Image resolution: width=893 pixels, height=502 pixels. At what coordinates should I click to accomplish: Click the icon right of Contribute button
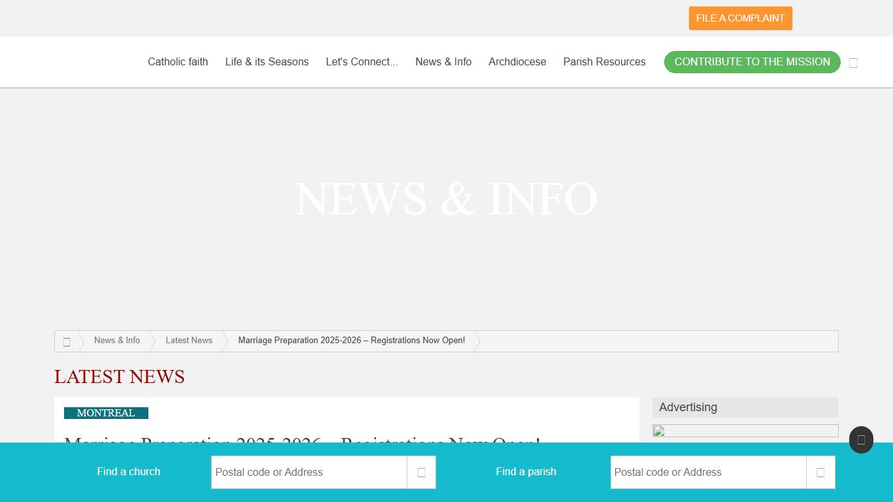coord(853,63)
